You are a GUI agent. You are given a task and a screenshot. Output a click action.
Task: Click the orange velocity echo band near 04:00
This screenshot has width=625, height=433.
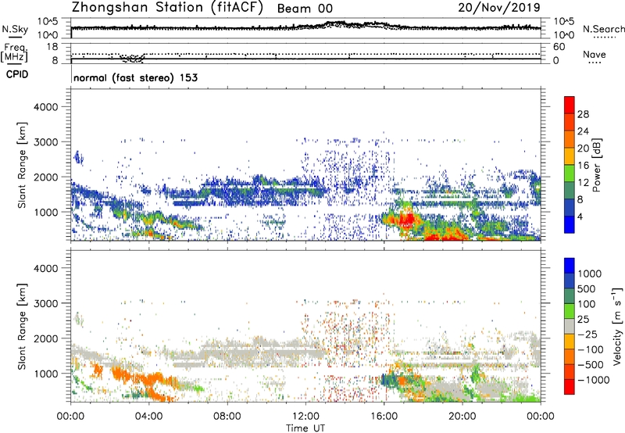(153, 380)
